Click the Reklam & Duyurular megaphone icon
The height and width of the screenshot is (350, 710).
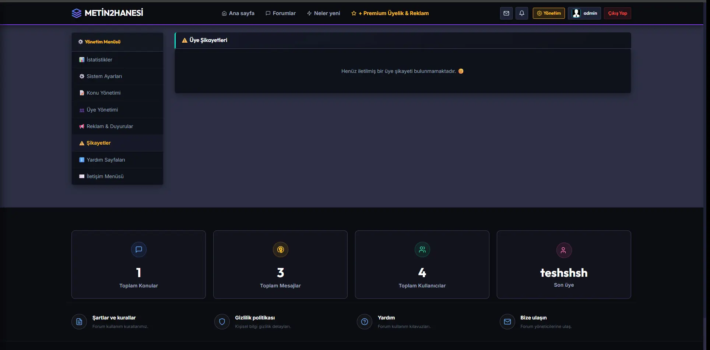coord(82,126)
